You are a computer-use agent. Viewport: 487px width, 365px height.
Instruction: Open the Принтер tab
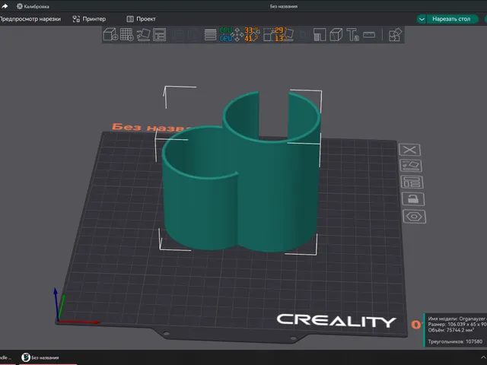(x=89, y=19)
